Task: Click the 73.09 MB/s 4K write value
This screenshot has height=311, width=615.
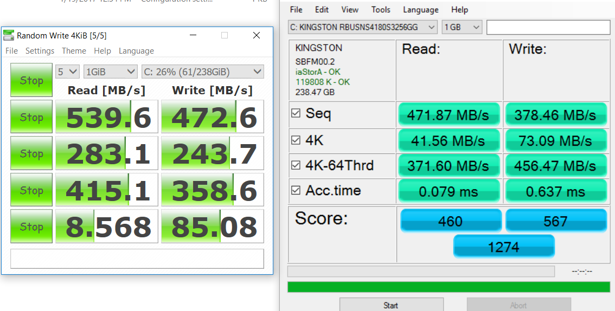Action: 556,140
